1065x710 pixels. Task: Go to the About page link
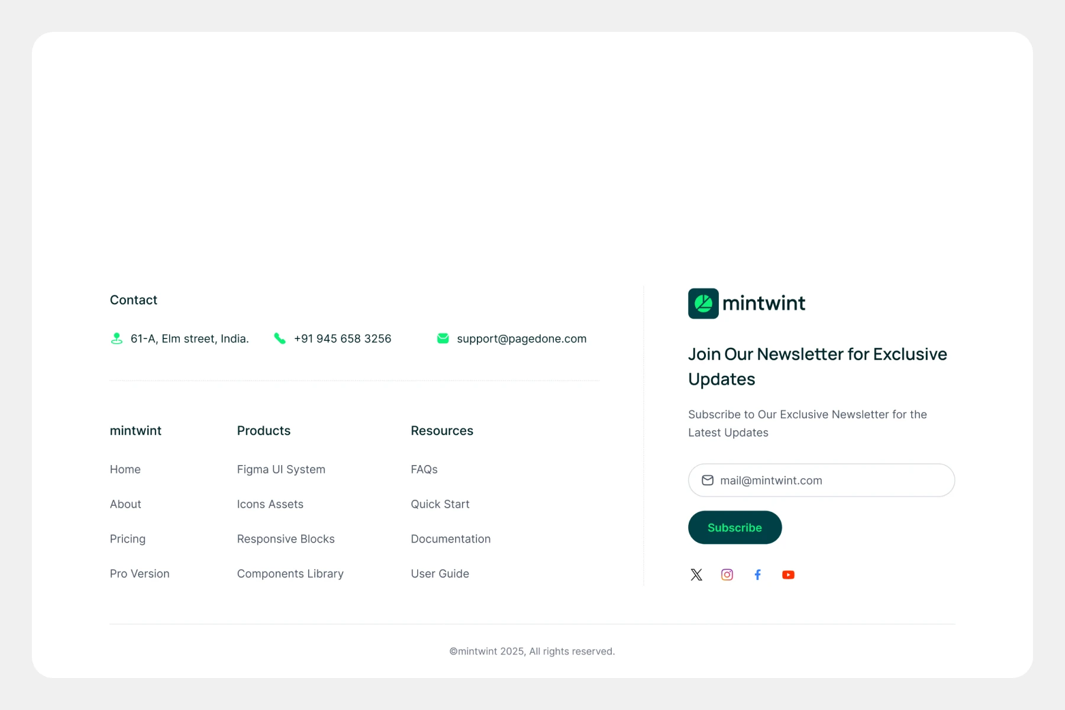point(125,504)
